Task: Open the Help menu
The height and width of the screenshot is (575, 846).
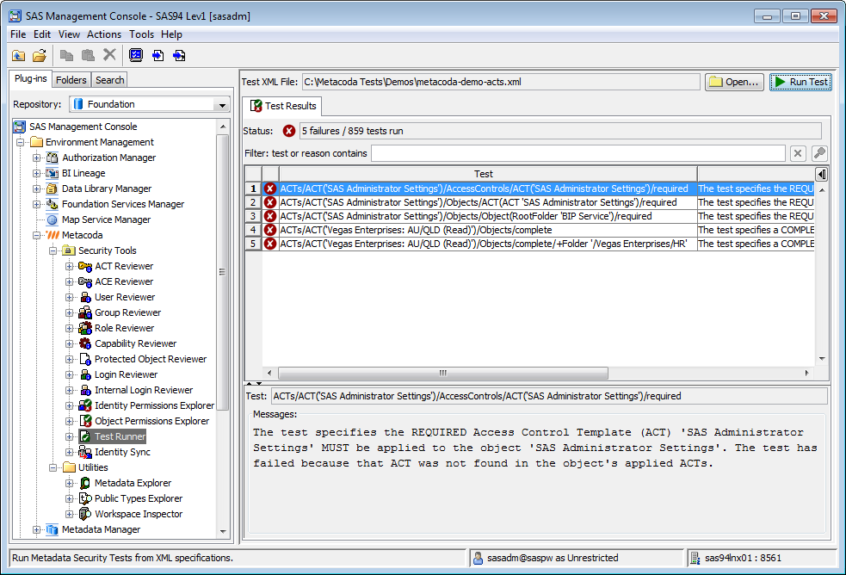Action: [171, 34]
